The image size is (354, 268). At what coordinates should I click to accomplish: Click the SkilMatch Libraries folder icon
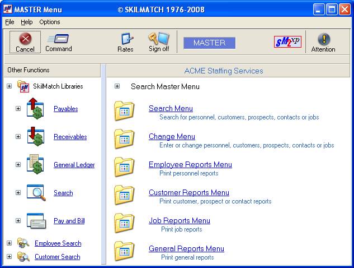pos(23,86)
